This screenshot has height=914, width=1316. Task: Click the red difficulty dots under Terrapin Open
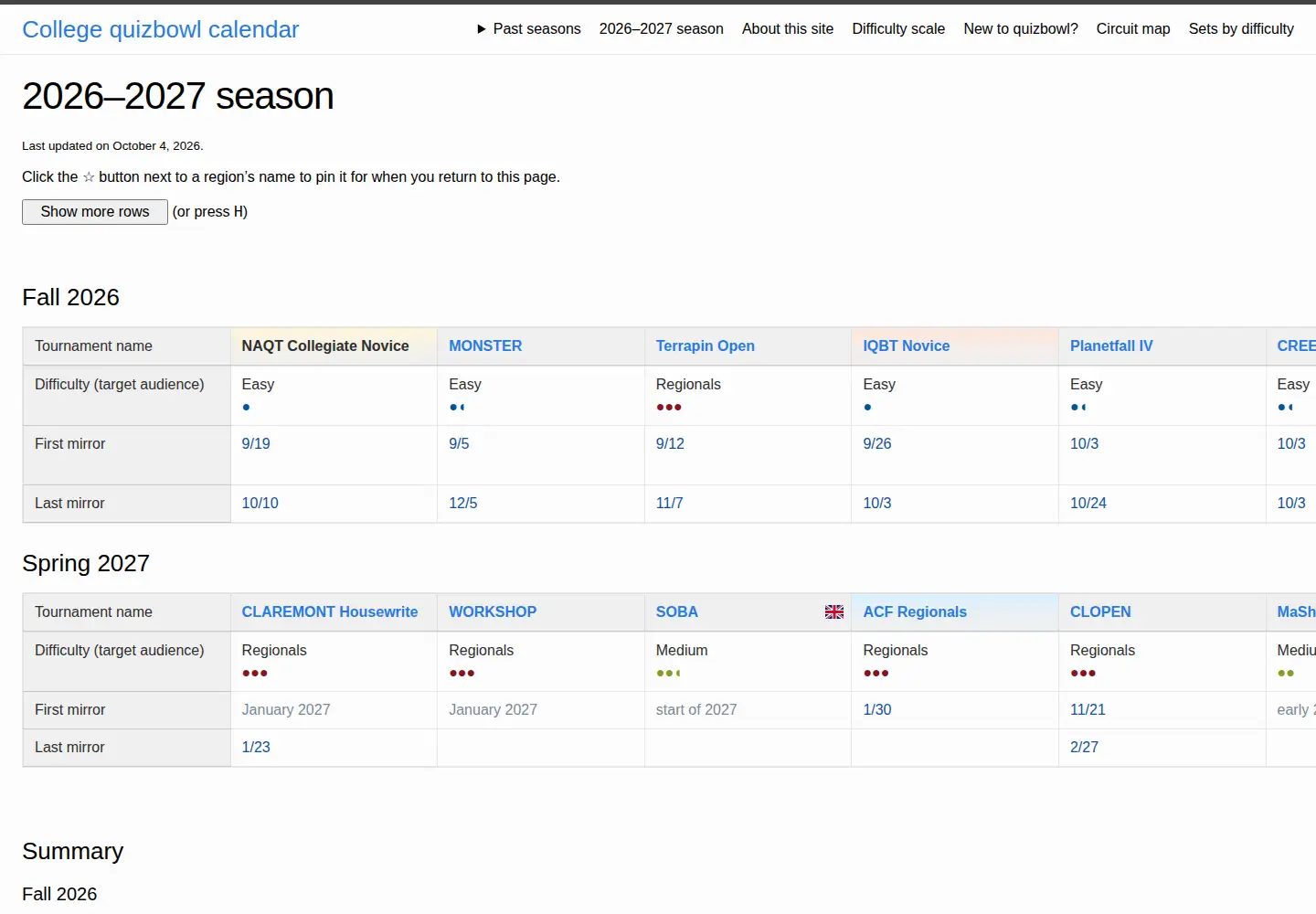click(x=669, y=408)
